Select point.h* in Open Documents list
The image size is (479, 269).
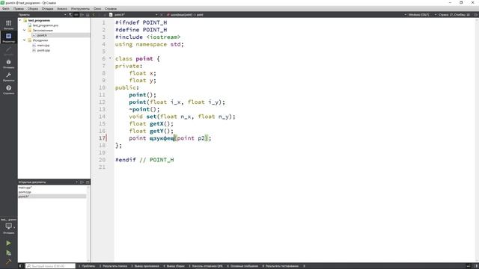point(52,197)
